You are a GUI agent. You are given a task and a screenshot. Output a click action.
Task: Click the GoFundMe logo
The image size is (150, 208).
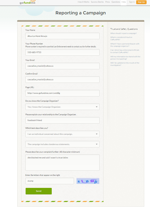28,2
